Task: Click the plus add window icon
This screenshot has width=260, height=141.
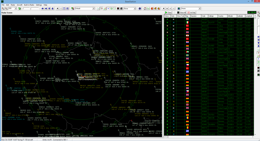Action: [x=58, y=8]
